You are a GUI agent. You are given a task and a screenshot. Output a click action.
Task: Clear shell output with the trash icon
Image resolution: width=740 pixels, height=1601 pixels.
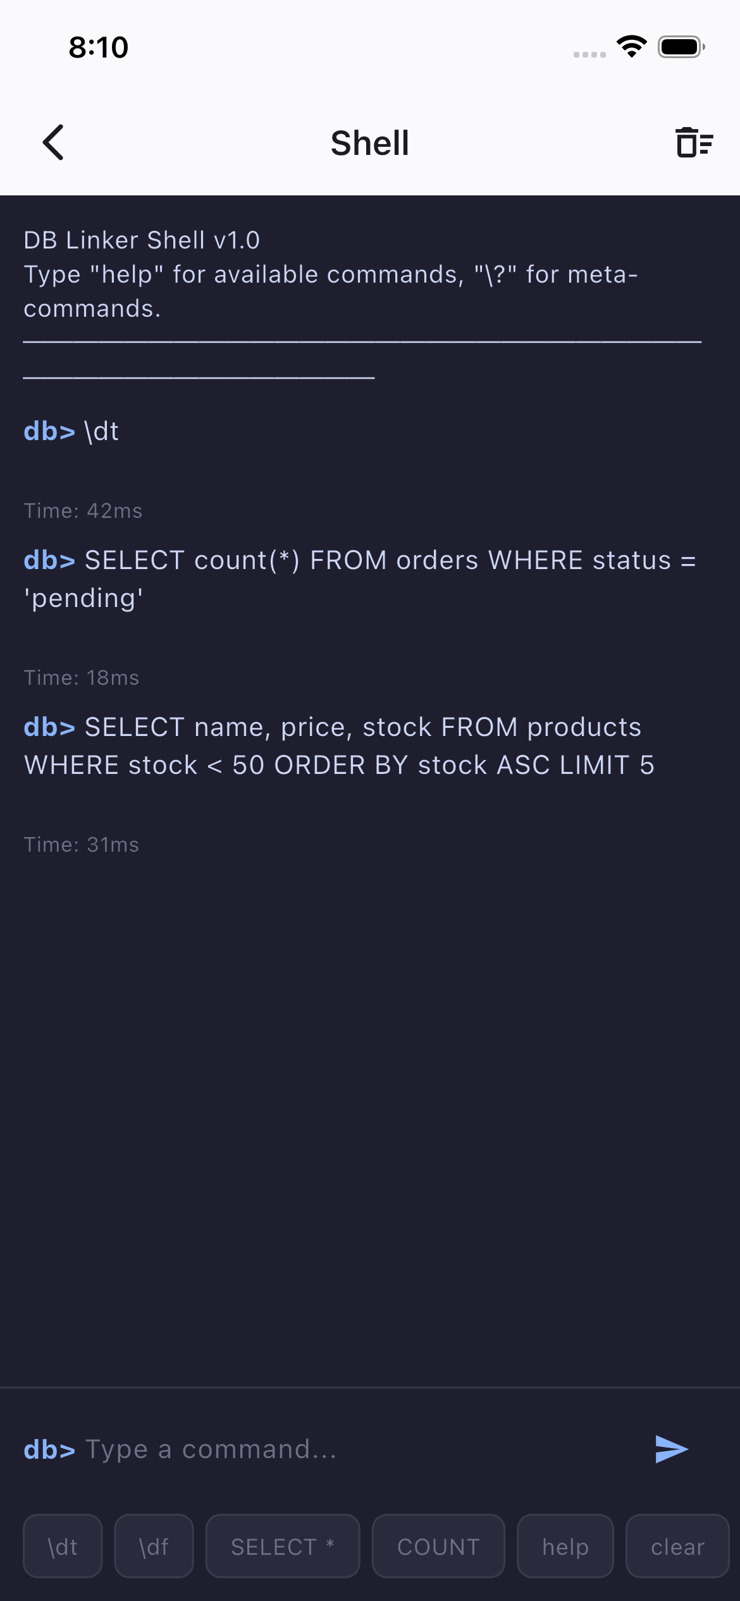point(694,142)
